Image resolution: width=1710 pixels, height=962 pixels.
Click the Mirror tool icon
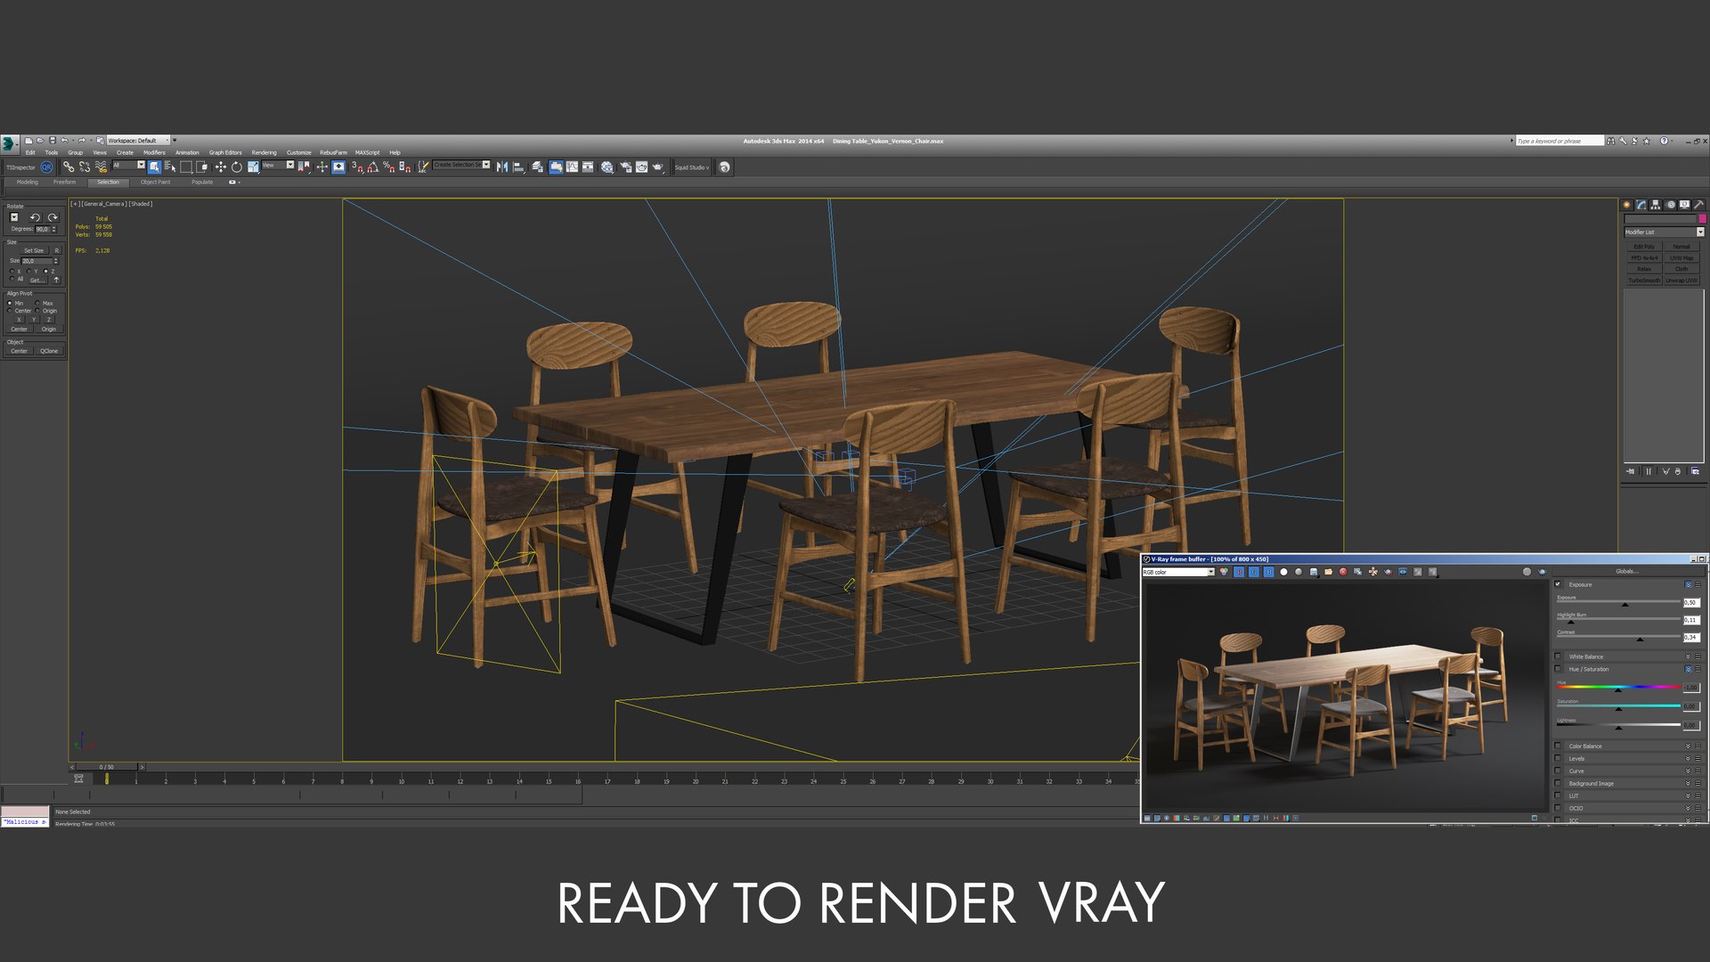pos(501,167)
